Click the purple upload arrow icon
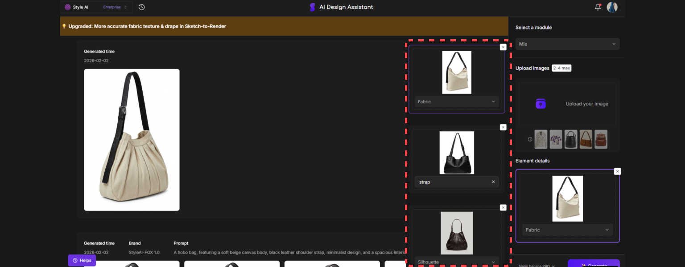 [541, 104]
